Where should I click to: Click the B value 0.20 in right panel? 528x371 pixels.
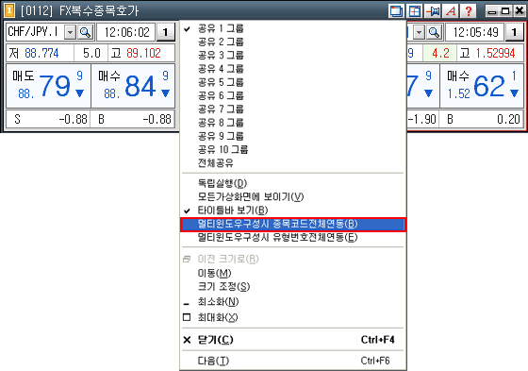point(508,119)
